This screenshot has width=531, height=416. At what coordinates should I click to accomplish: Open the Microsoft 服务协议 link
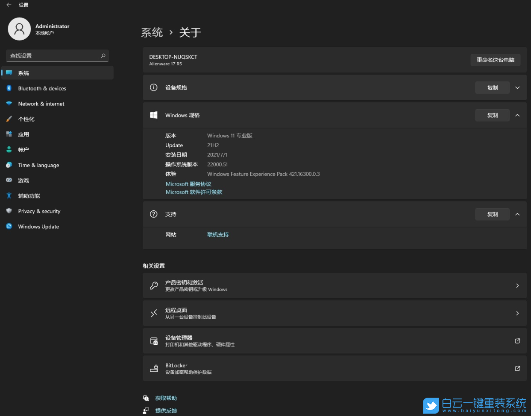point(188,183)
